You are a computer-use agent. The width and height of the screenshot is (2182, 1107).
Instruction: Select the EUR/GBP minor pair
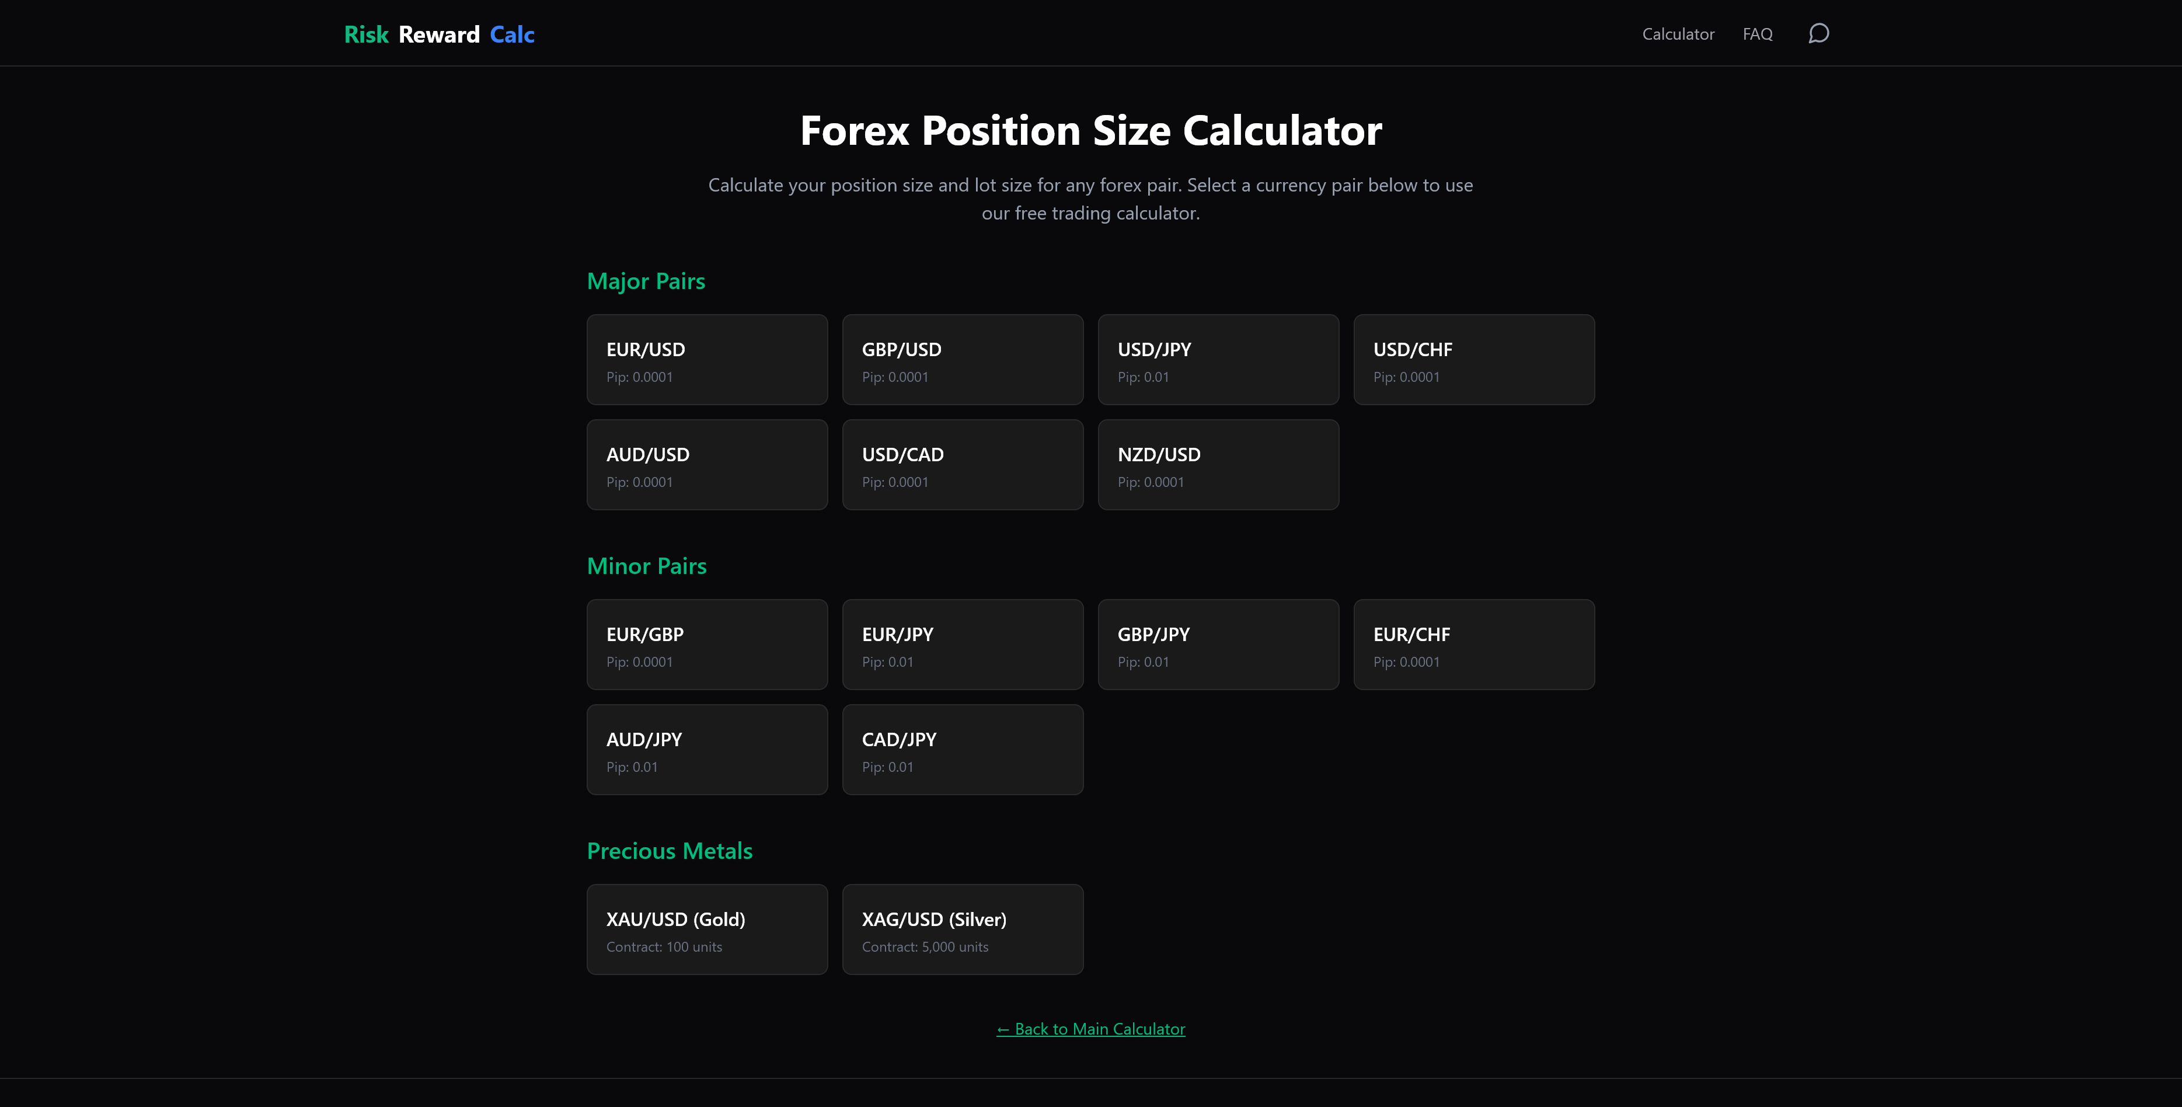pos(706,643)
